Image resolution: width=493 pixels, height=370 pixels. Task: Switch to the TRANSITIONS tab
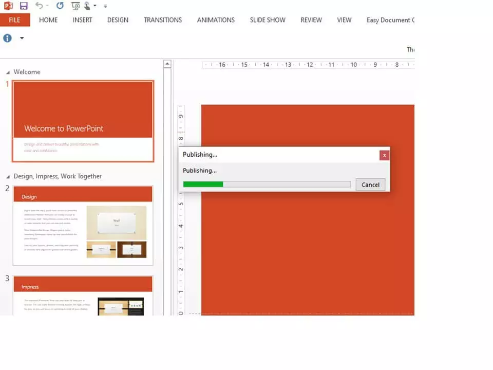point(163,20)
